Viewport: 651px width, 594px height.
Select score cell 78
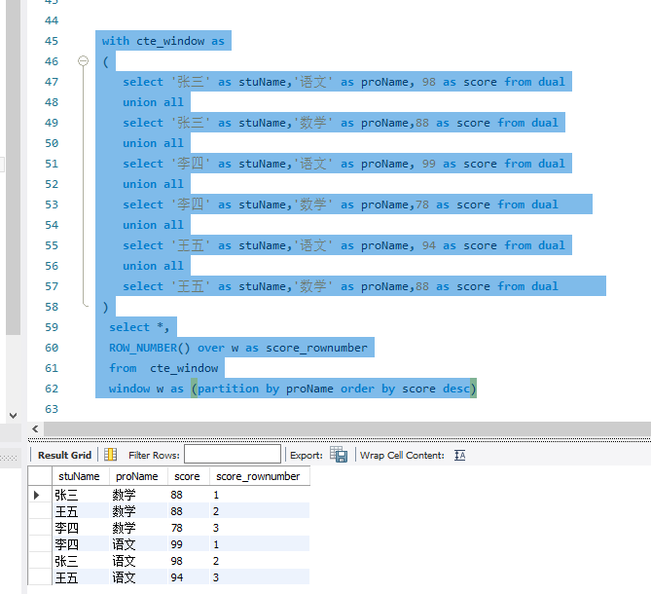click(x=189, y=528)
